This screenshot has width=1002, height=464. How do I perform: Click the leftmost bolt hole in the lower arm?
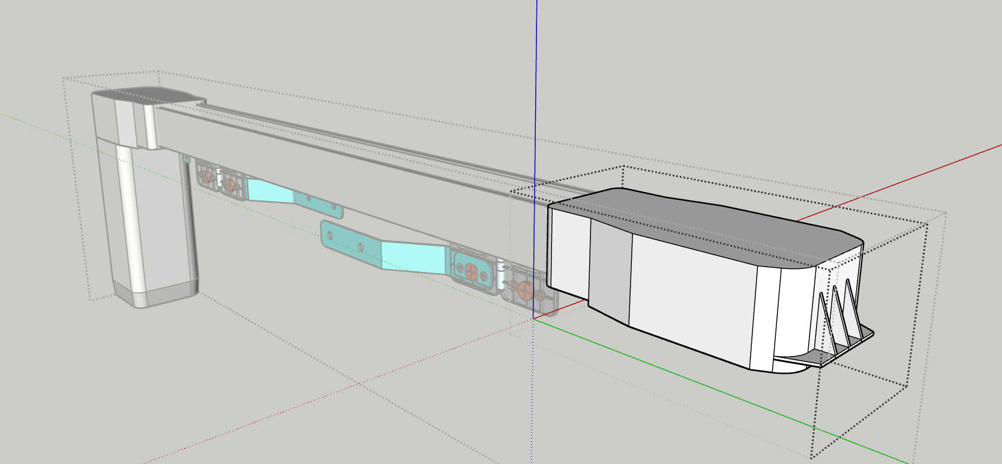(329, 236)
